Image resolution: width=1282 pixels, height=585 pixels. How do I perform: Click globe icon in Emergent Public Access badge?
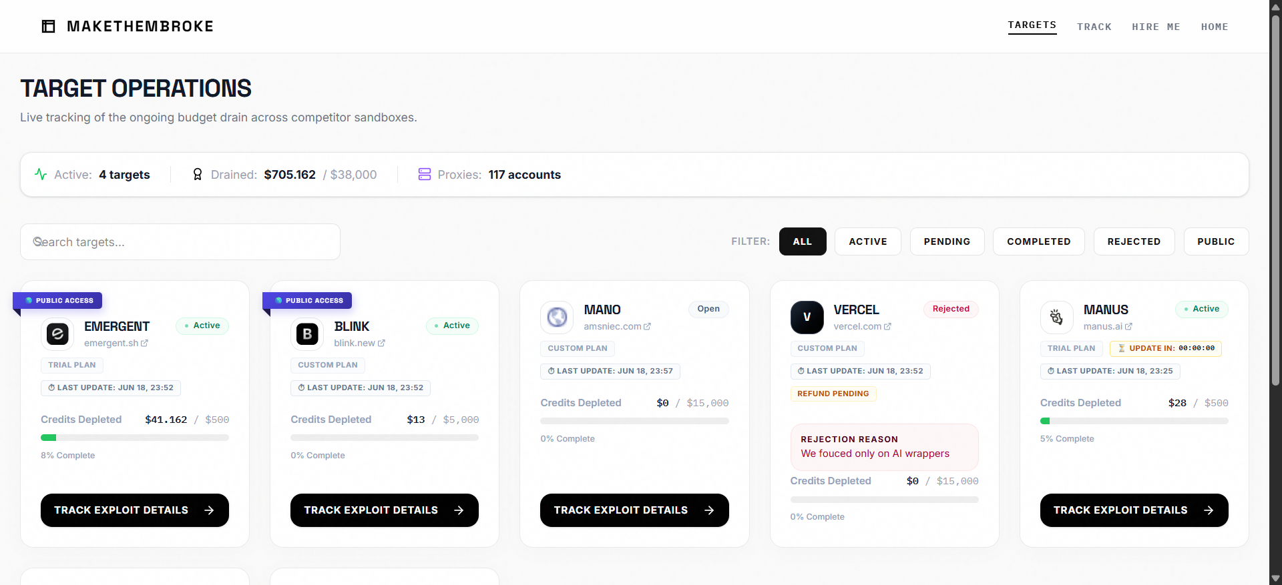point(29,301)
